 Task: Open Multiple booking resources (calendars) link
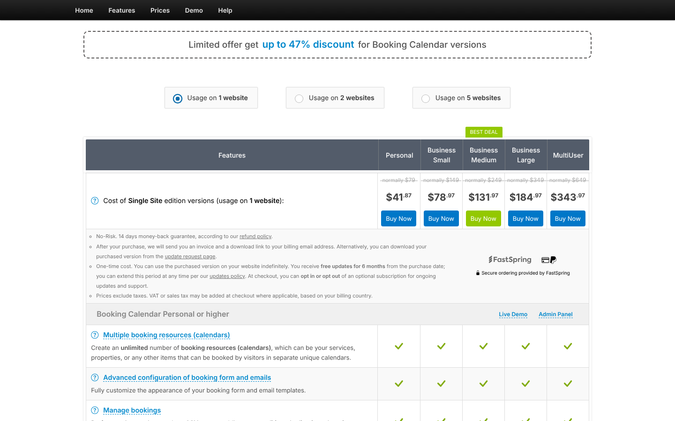pos(166,335)
